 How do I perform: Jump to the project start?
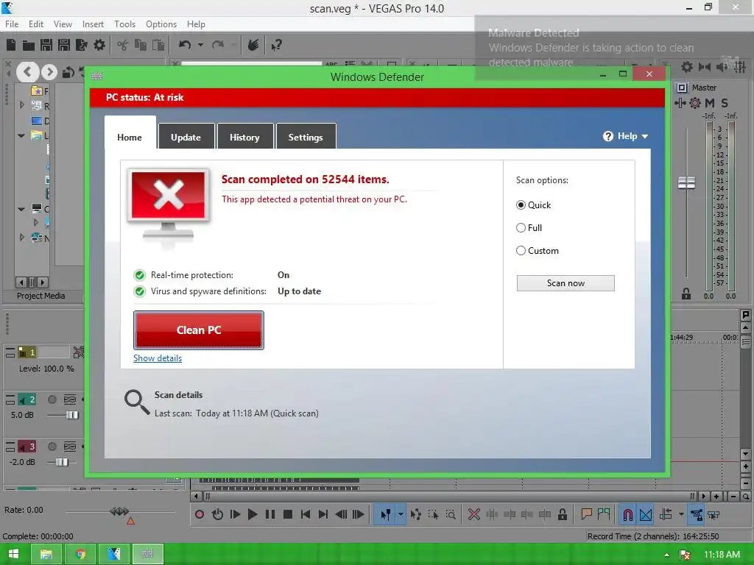pyautogui.click(x=306, y=514)
